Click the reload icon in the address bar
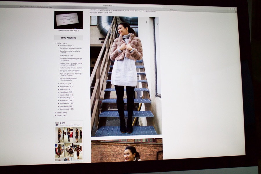Image resolution: width=261 pixels, height=174 pixels. coord(161,6)
